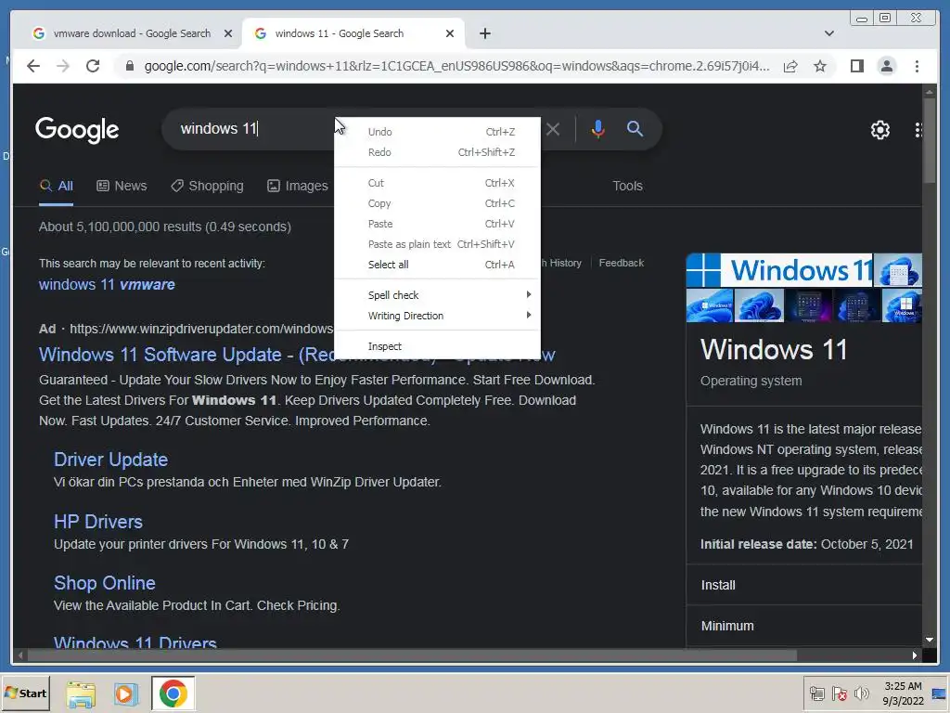Open the Windows Start menu
The width and height of the screenshot is (950, 713).
click(25, 693)
